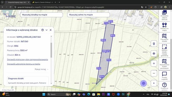Open browser tab search dropdown
The height and width of the screenshot is (97, 172).
coord(2,2)
